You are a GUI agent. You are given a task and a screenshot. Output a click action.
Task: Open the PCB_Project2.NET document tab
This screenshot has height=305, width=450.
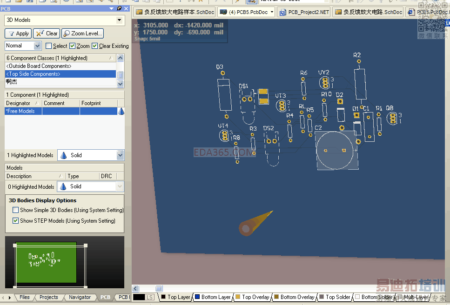coord(304,12)
